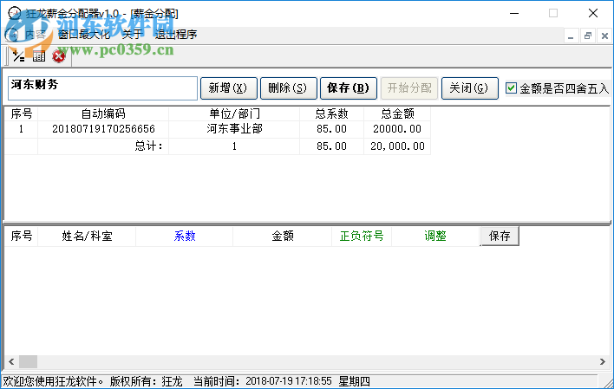Viewport: 614px width, 389px height.
Task: Click the blue 系数 column header
Action: pyautogui.click(x=185, y=236)
